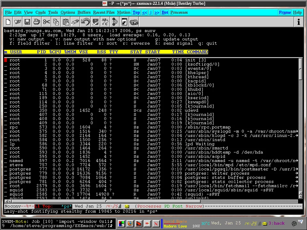Open the Cmds menu
This screenshot has width=307, height=230.
tap(41, 12)
